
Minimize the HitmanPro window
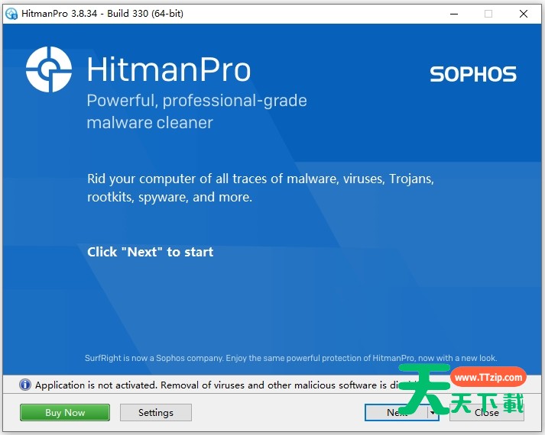454,14
